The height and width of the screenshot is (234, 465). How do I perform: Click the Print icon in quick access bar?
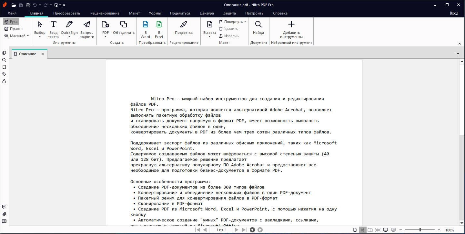[x=28, y=5]
